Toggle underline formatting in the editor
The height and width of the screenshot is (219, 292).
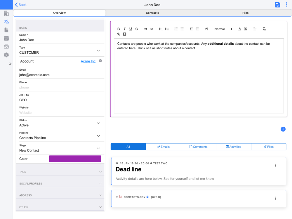[x=131, y=29]
